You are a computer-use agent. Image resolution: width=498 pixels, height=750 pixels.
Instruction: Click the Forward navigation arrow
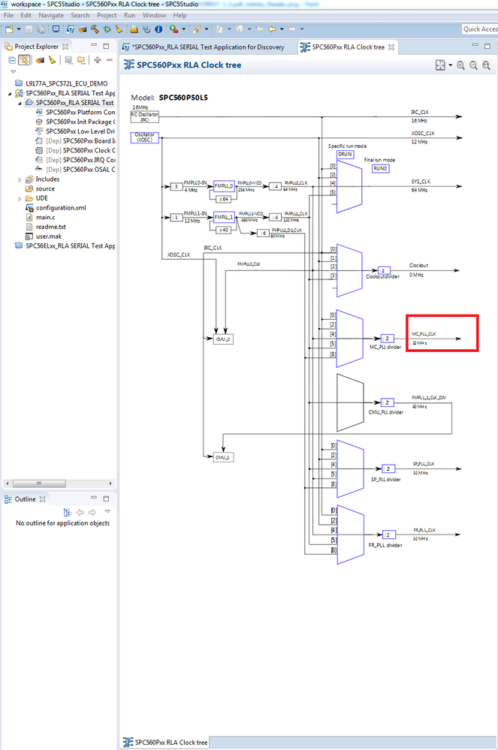coord(292,29)
